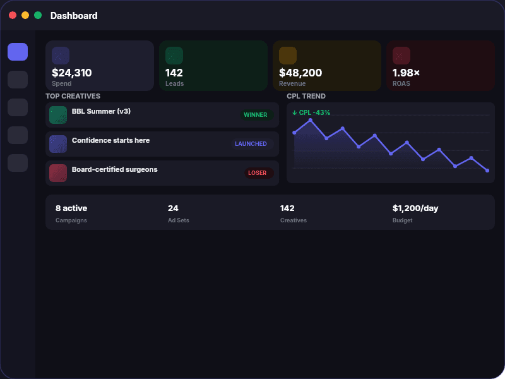Select the Board-certified surgeons title
This screenshot has height=379, width=505.
pos(115,169)
